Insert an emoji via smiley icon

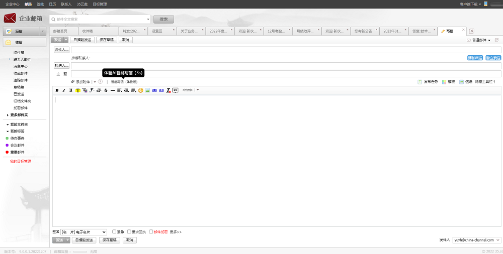pyautogui.click(x=141, y=90)
